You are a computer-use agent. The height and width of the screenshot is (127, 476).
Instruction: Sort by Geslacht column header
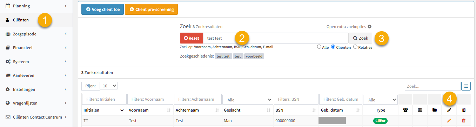248,110
